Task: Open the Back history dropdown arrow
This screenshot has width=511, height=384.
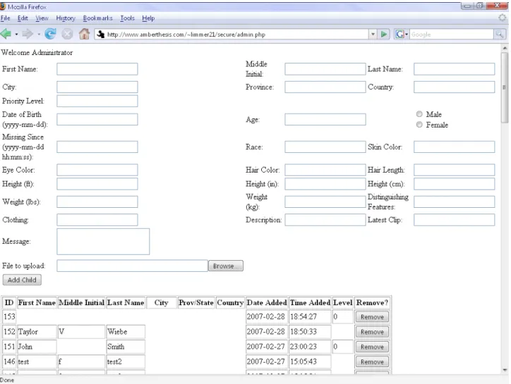Action: (16, 34)
